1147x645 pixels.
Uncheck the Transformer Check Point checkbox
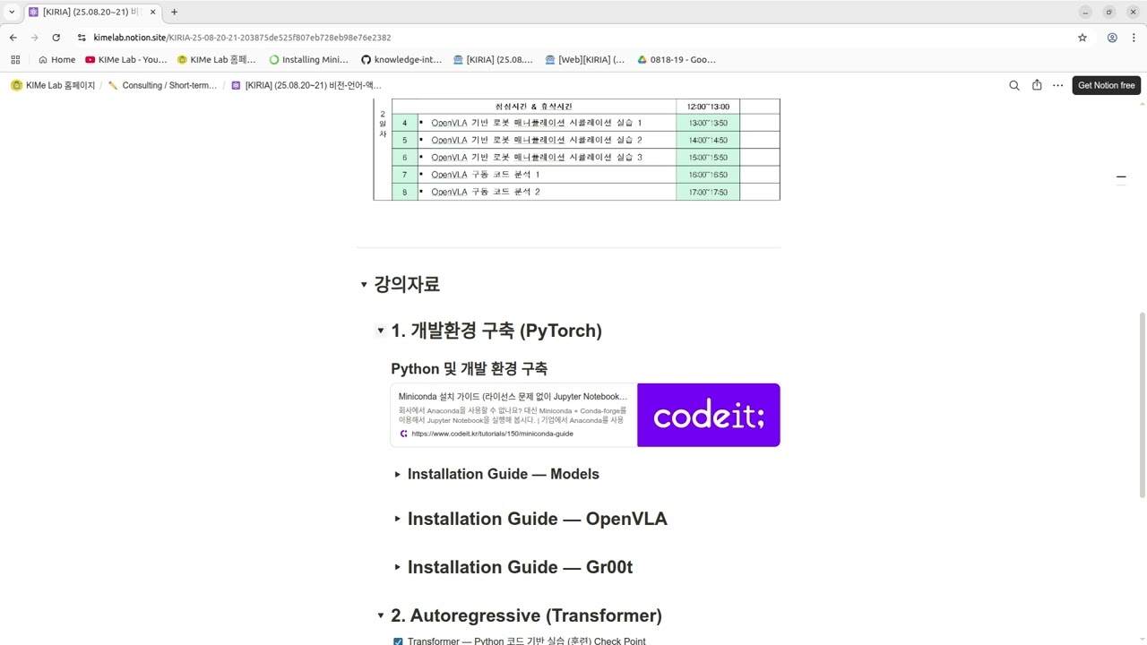(398, 641)
